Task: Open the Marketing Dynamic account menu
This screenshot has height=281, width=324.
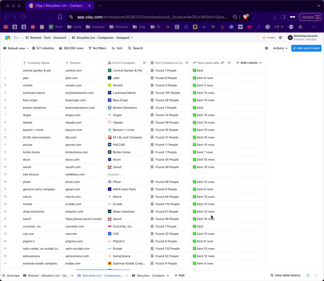Action: 303,38
